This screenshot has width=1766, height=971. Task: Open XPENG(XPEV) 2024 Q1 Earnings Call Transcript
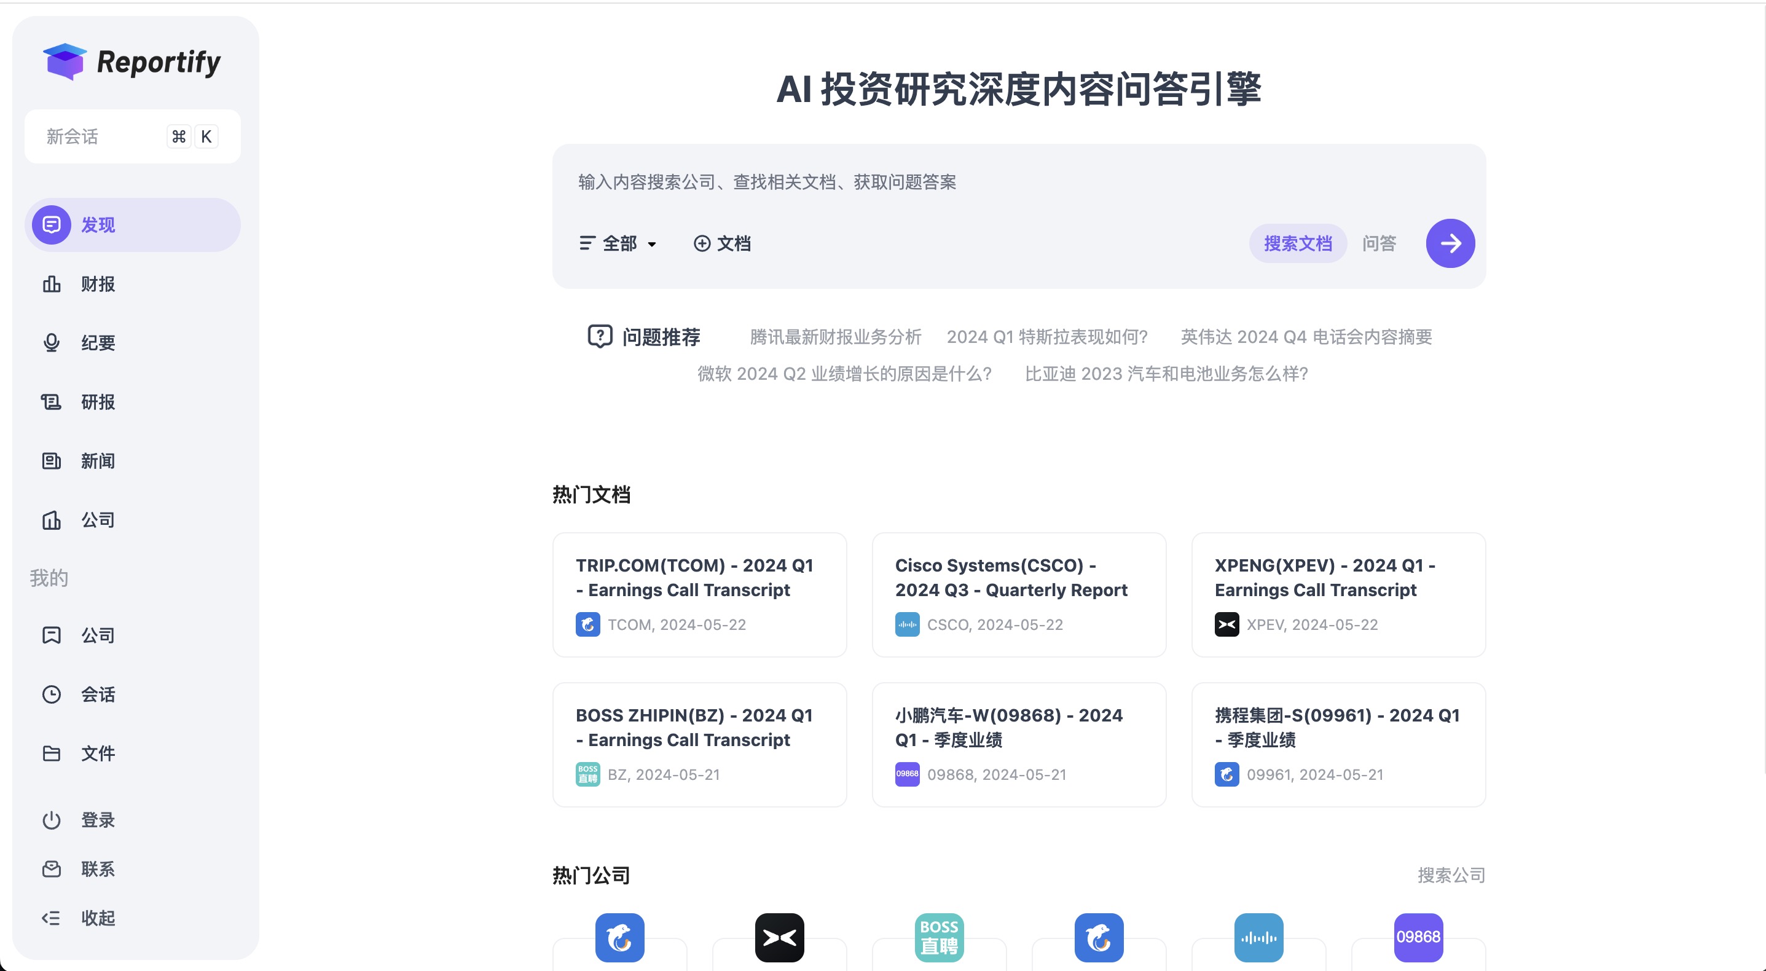coord(1338,594)
